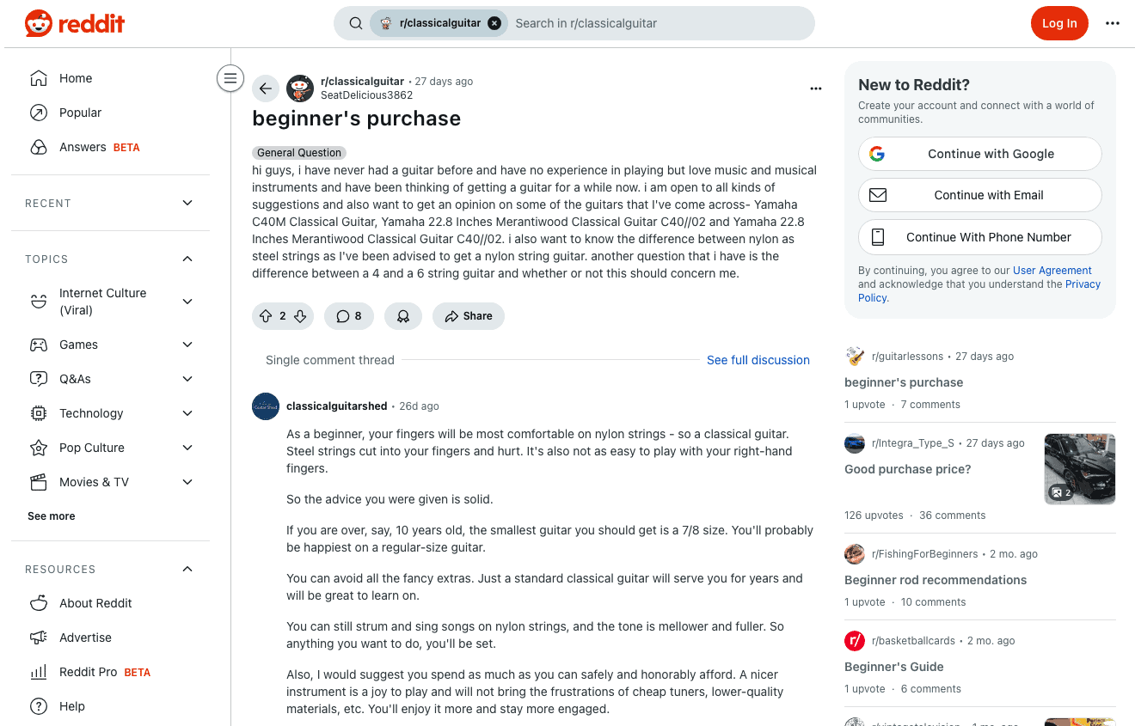The height and width of the screenshot is (726, 1135).
Task: Open post overflow menu (three dots)
Action: [x=815, y=88]
